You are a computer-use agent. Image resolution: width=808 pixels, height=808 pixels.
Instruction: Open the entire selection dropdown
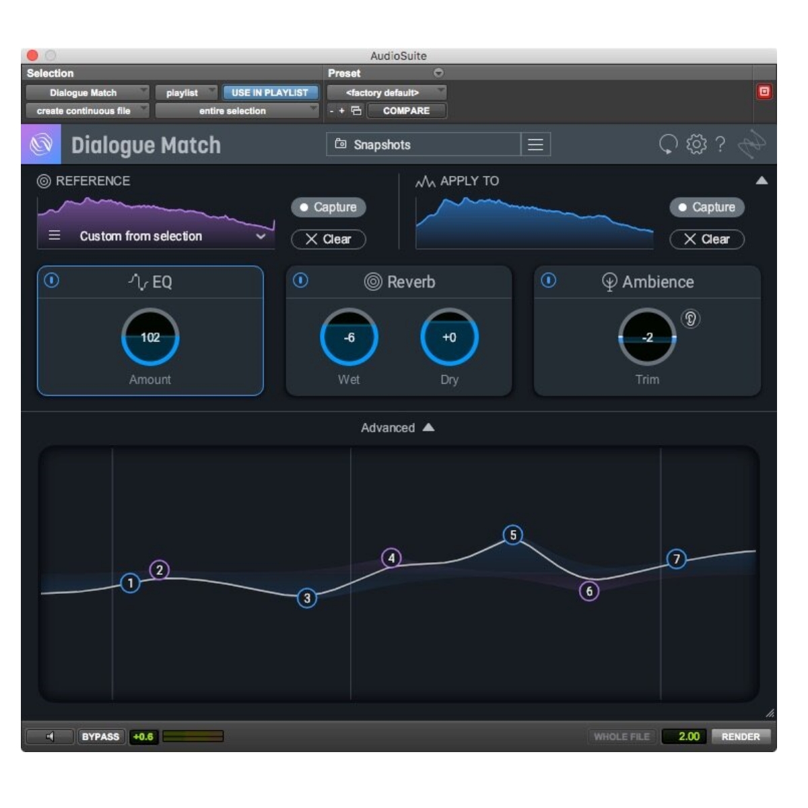click(236, 110)
